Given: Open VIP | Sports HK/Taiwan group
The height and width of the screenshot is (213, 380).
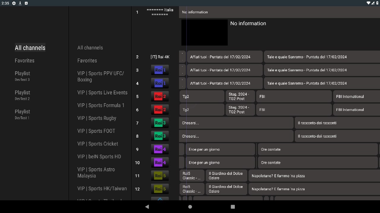Looking at the screenshot, I should point(102,188).
